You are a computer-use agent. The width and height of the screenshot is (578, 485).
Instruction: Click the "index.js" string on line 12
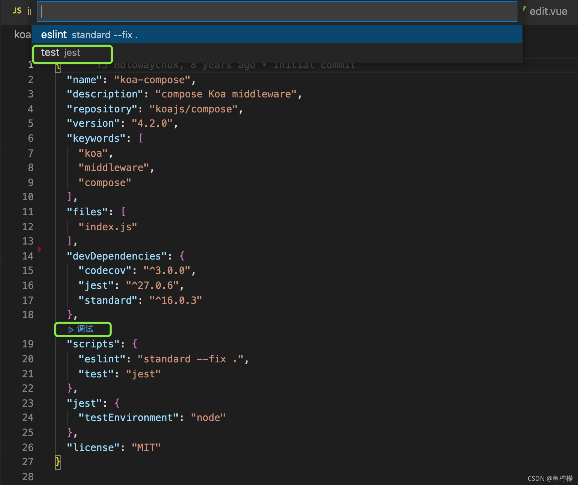click(x=108, y=227)
